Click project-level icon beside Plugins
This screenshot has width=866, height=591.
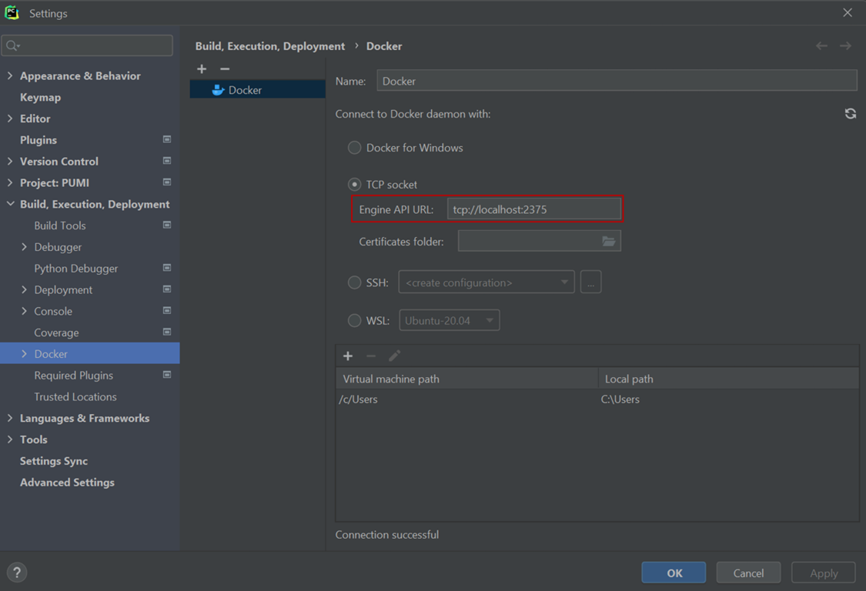pyautogui.click(x=167, y=140)
